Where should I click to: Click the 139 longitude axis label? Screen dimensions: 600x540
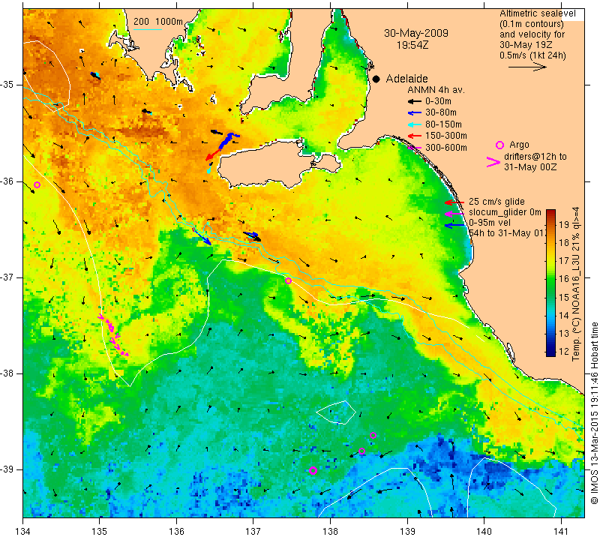click(407, 532)
